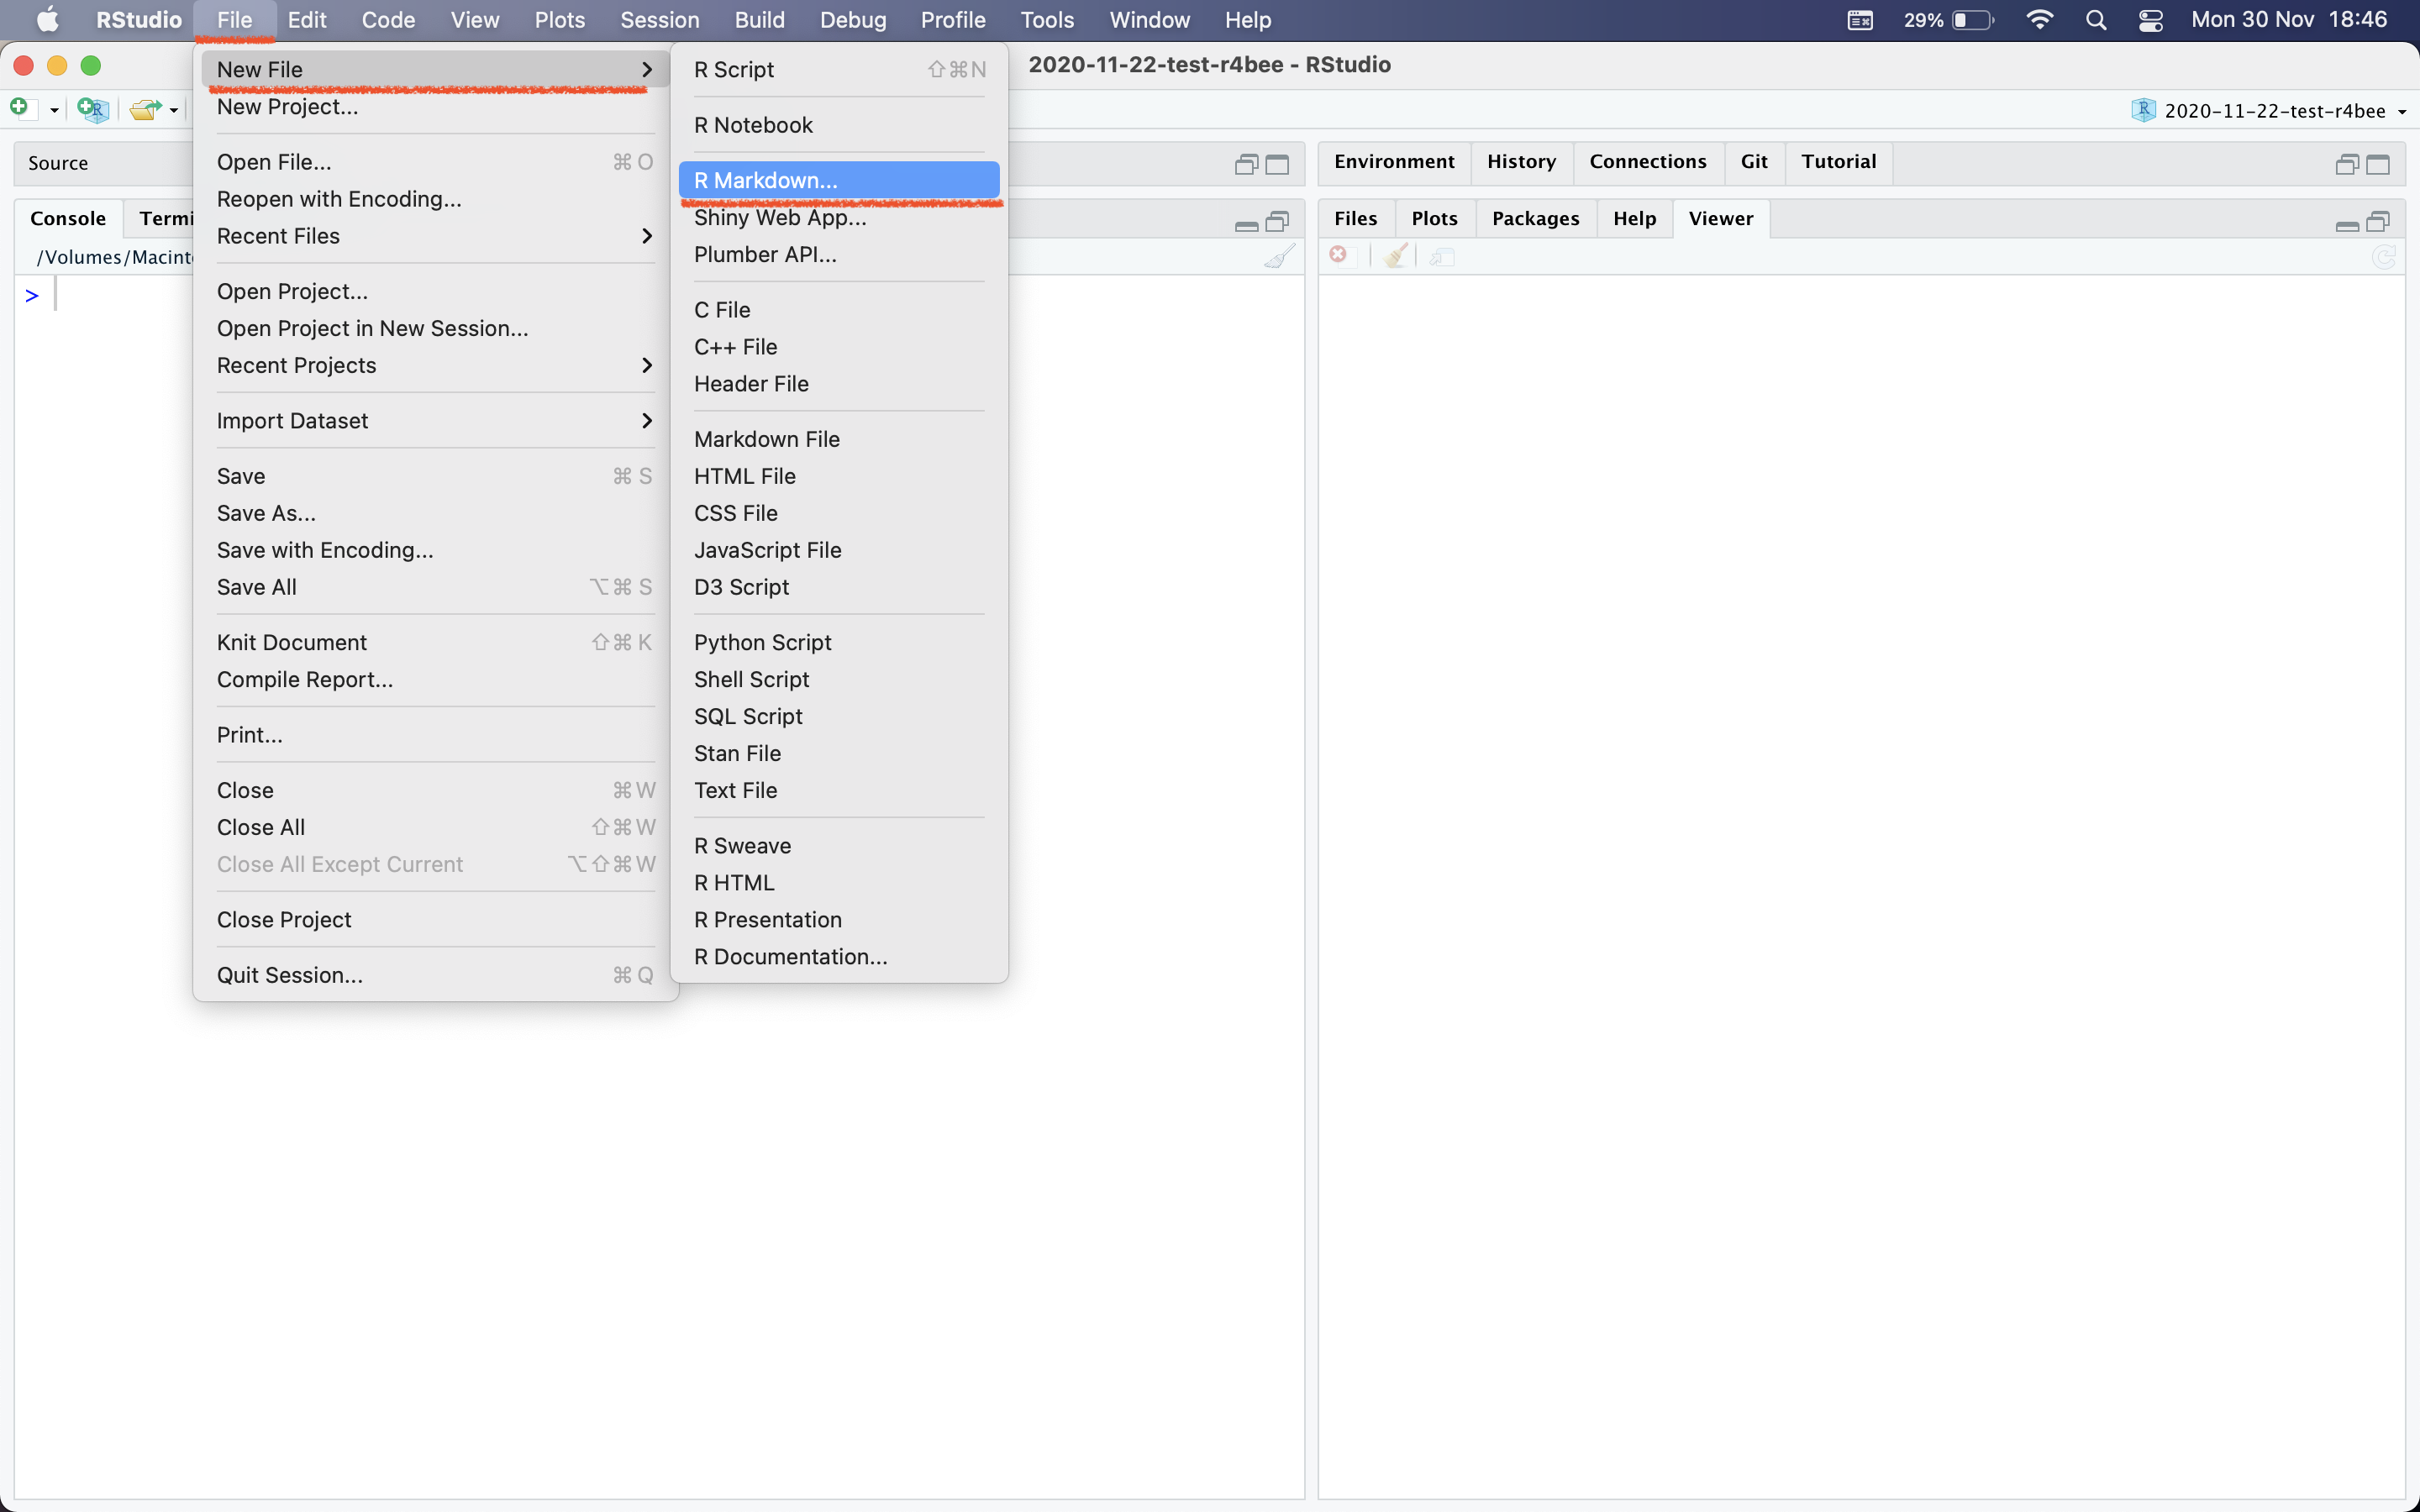This screenshot has width=2420, height=1512.
Task: Select Plumber API... entry
Action: pos(838,254)
